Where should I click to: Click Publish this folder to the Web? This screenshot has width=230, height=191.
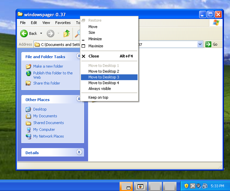[x=53, y=75]
